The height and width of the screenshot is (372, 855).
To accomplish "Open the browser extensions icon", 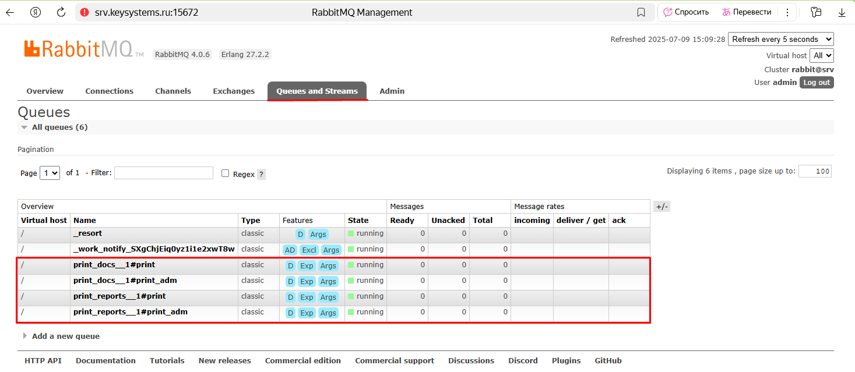I will click(x=816, y=12).
